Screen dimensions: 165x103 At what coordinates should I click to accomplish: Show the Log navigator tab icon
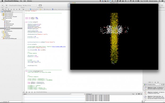(x=19, y=9)
